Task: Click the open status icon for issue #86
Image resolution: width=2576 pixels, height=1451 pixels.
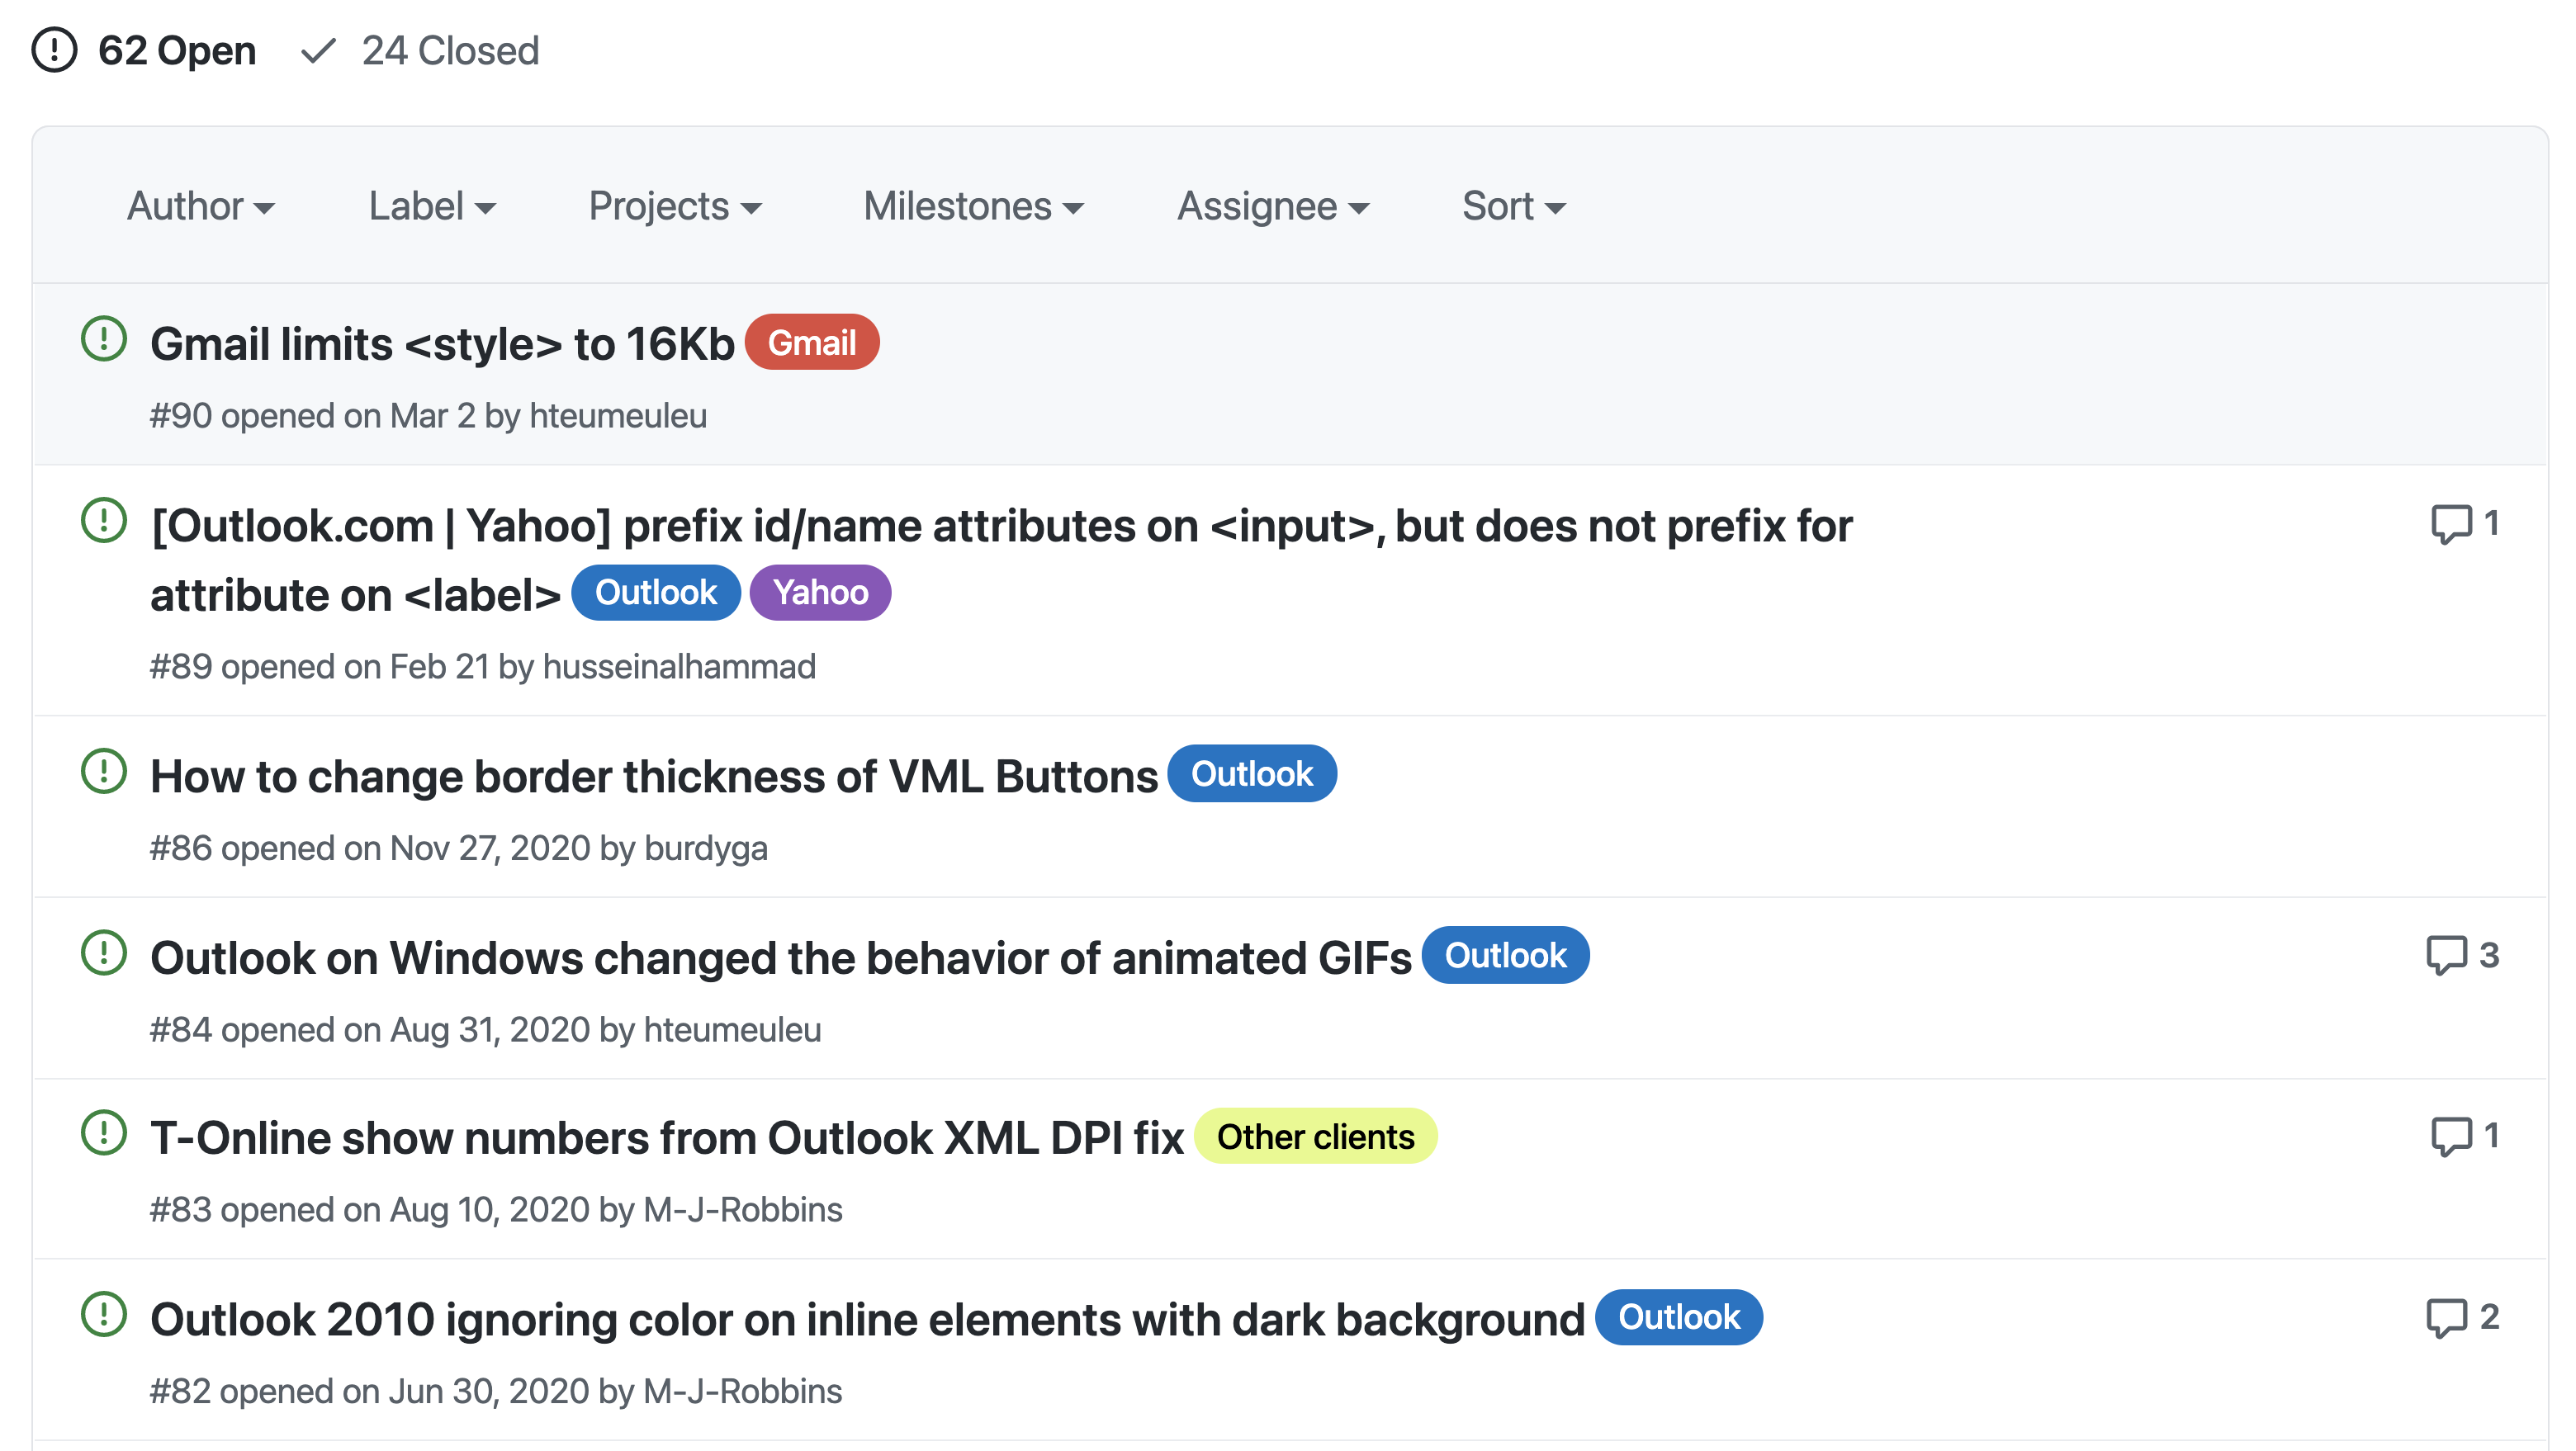Action: pos(103,771)
